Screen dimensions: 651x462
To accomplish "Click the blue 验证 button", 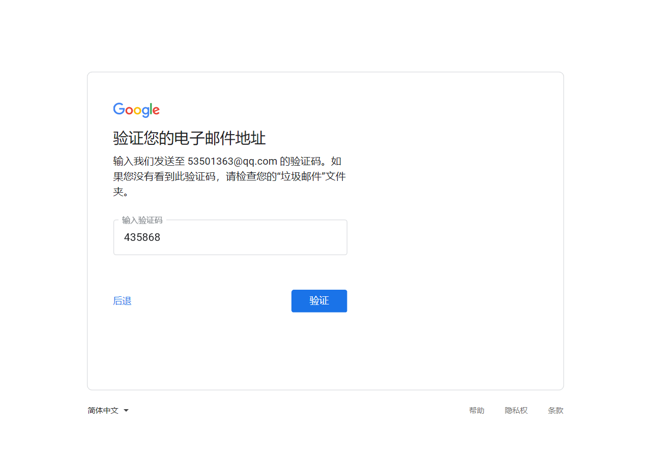I will coord(319,301).
